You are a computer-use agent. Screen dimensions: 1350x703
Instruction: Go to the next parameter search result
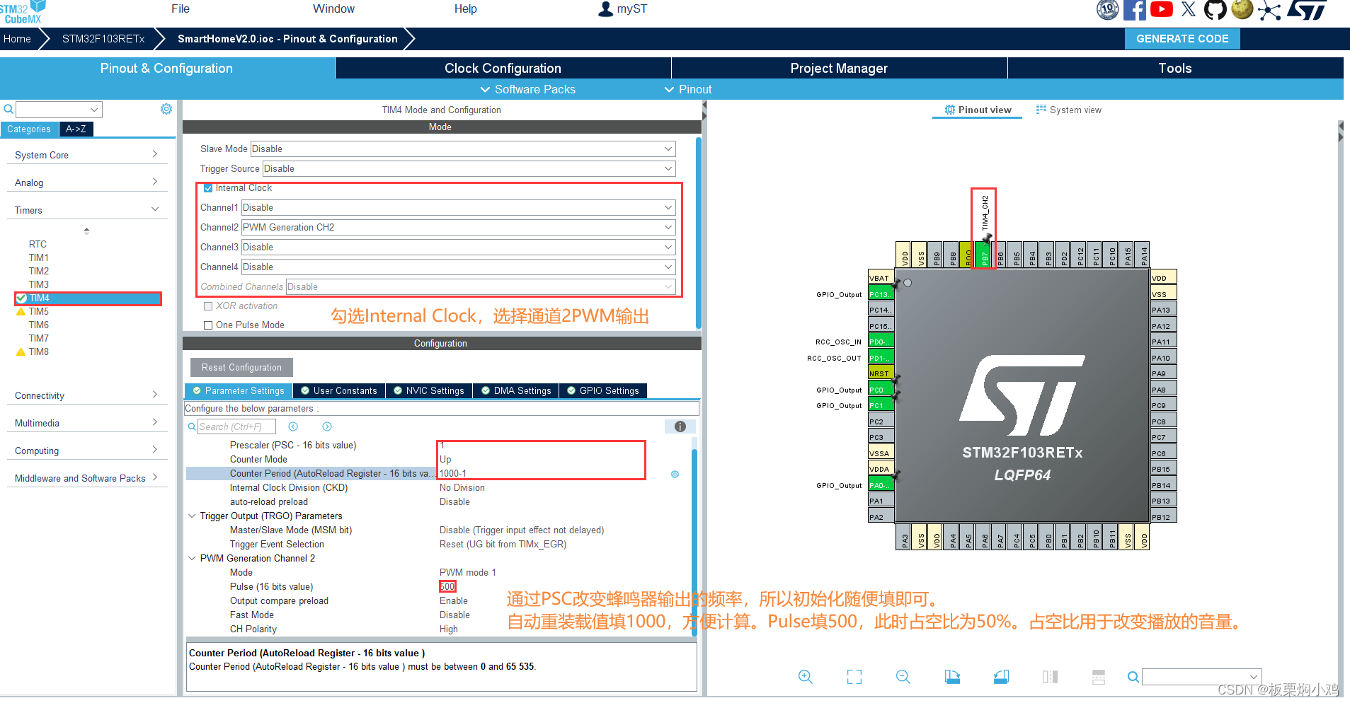click(x=327, y=426)
